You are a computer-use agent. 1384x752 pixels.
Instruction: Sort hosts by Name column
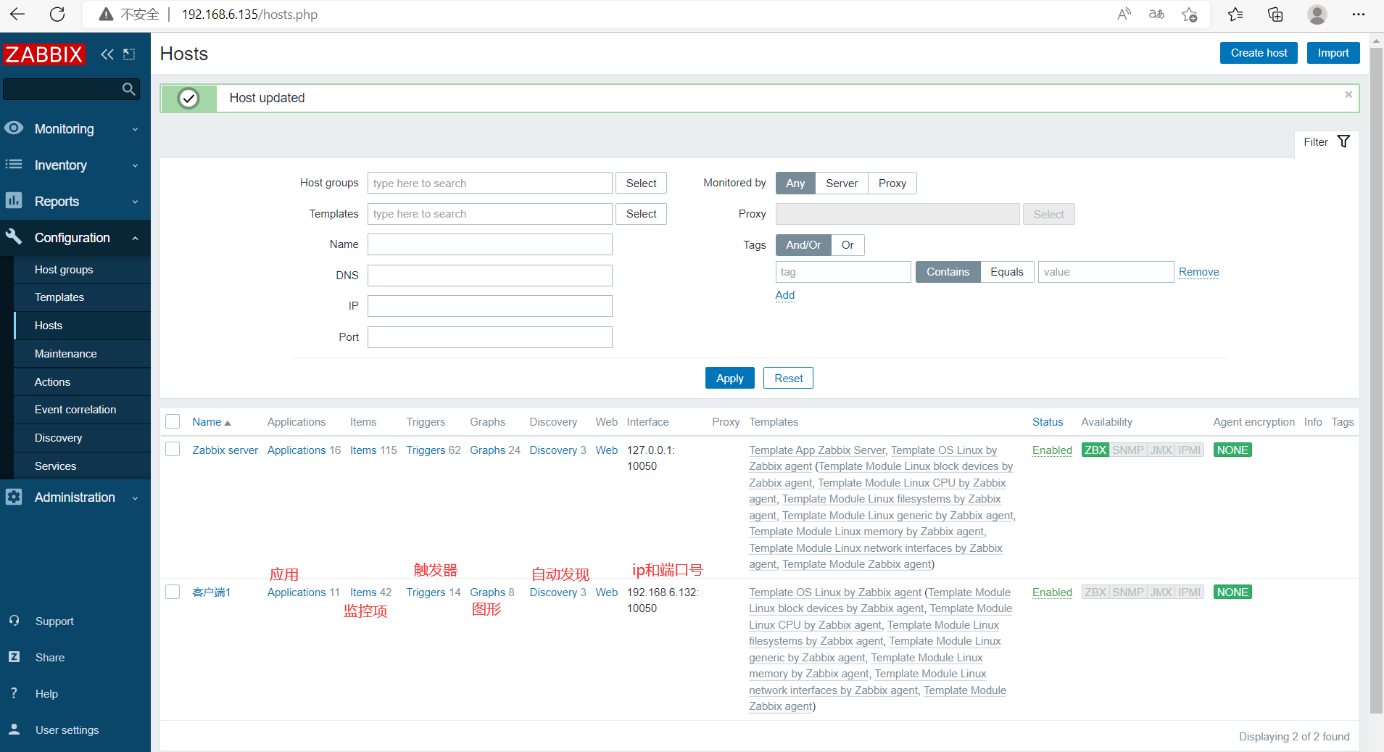pos(211,422)
